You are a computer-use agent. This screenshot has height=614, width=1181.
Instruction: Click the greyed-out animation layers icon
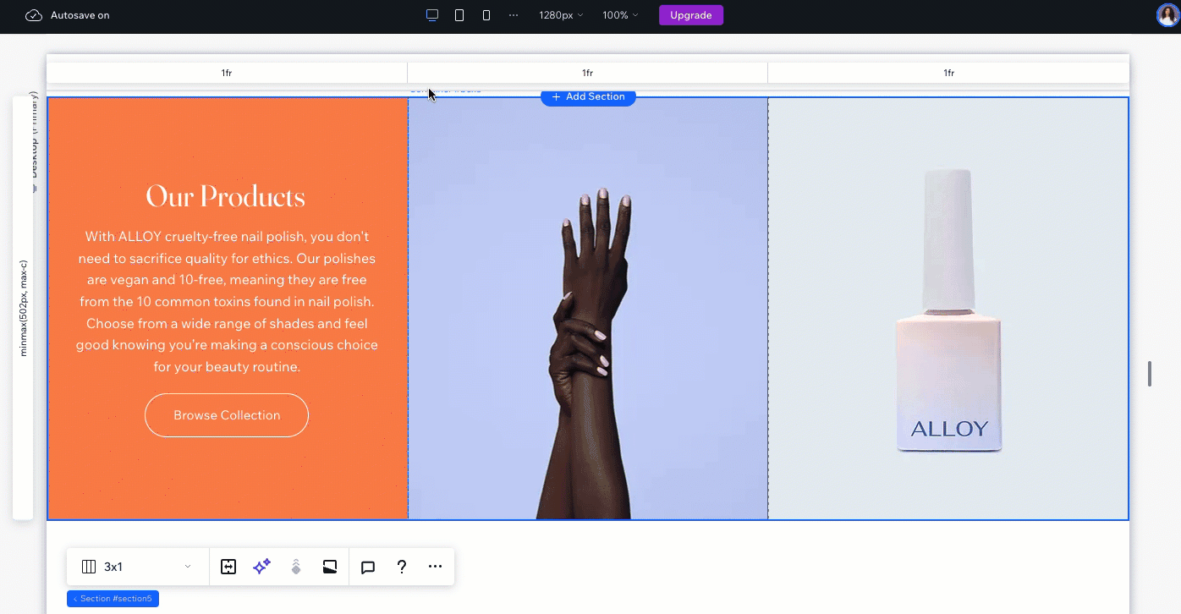pos(296,567)
